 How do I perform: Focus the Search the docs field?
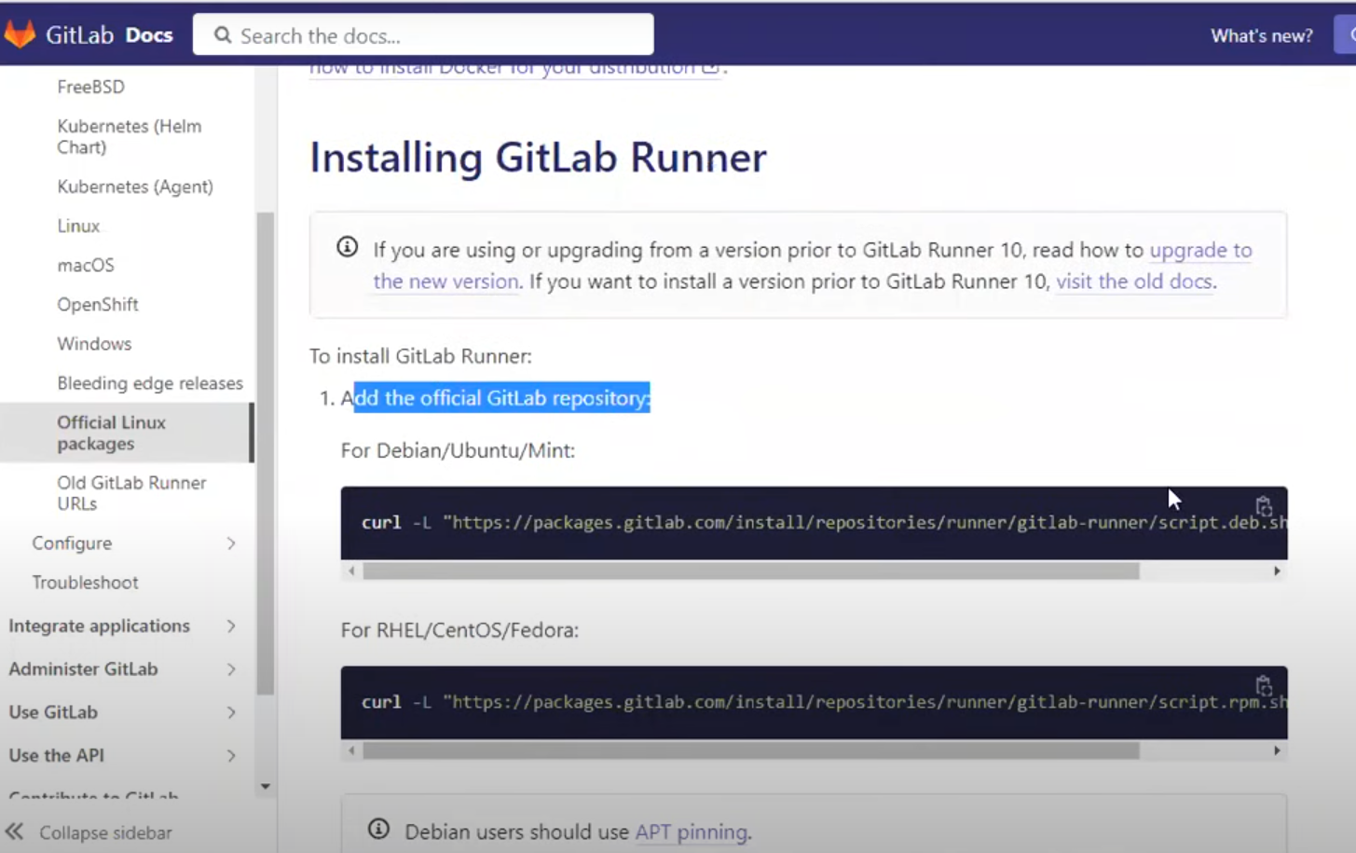[x=423, y=34]
